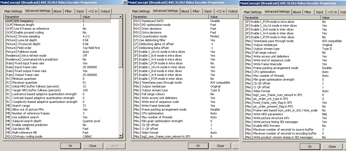Open ~CC in tab in left window

pos(93,11)
